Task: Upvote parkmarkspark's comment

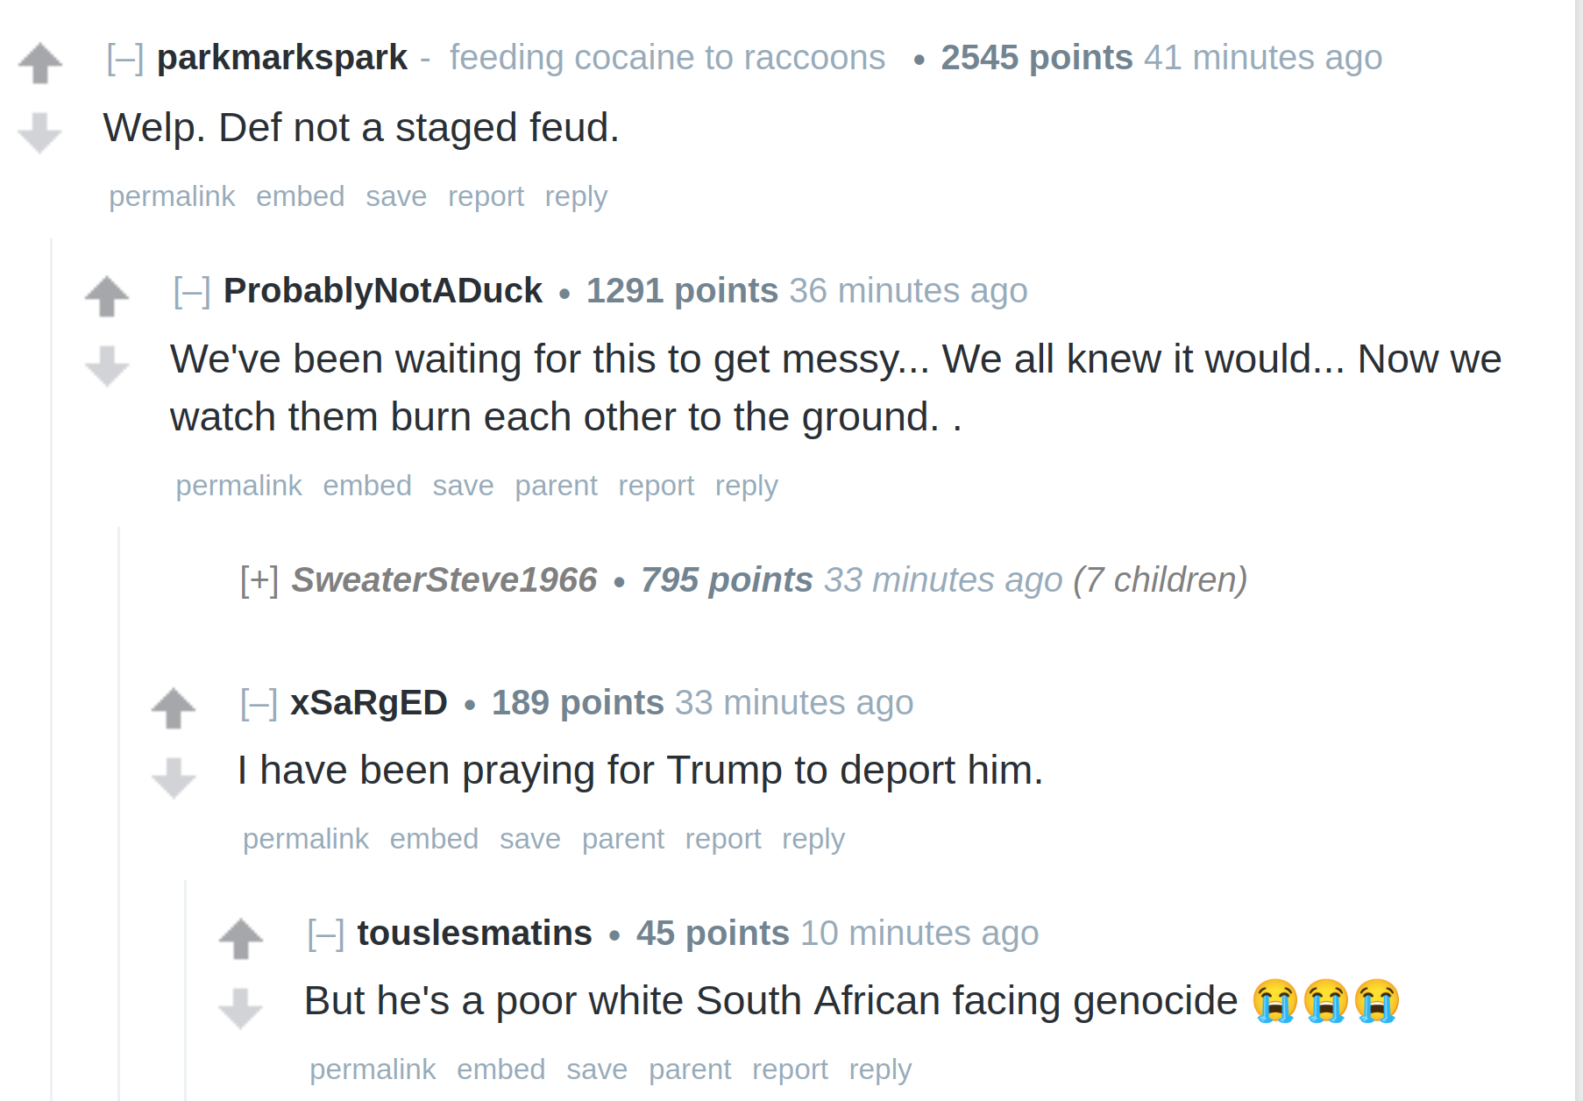Action: pos(40,63)
